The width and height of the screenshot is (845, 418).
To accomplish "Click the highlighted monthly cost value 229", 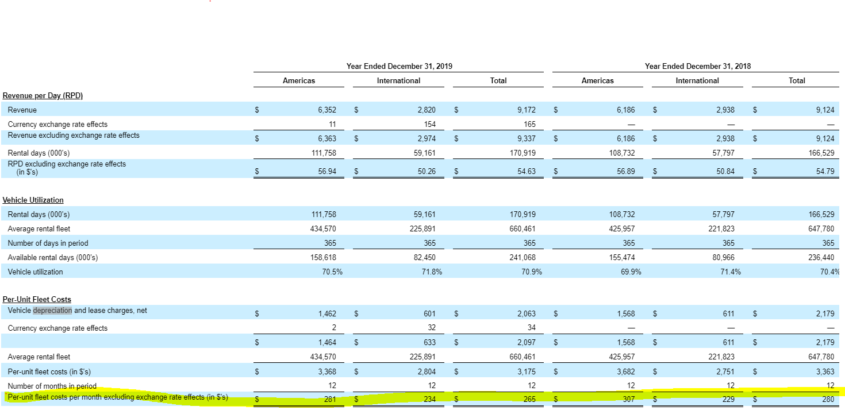I will [728, 399].
